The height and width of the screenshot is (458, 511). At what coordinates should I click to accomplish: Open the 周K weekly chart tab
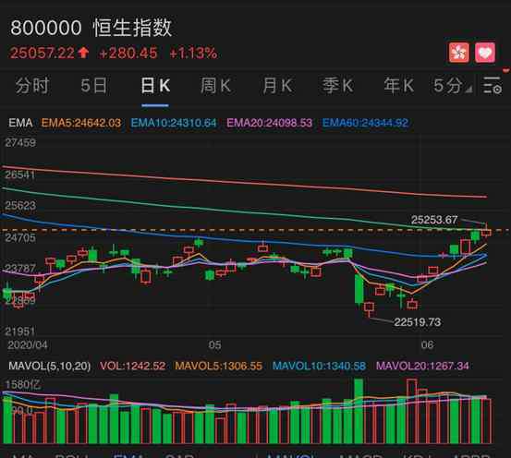click(x=215, y=86)
